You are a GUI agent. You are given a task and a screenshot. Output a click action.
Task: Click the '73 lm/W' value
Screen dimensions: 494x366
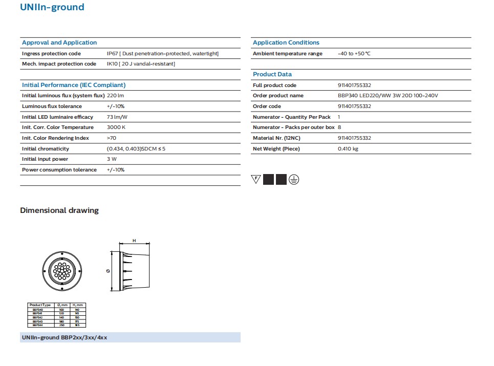click(x=117, y=117)
